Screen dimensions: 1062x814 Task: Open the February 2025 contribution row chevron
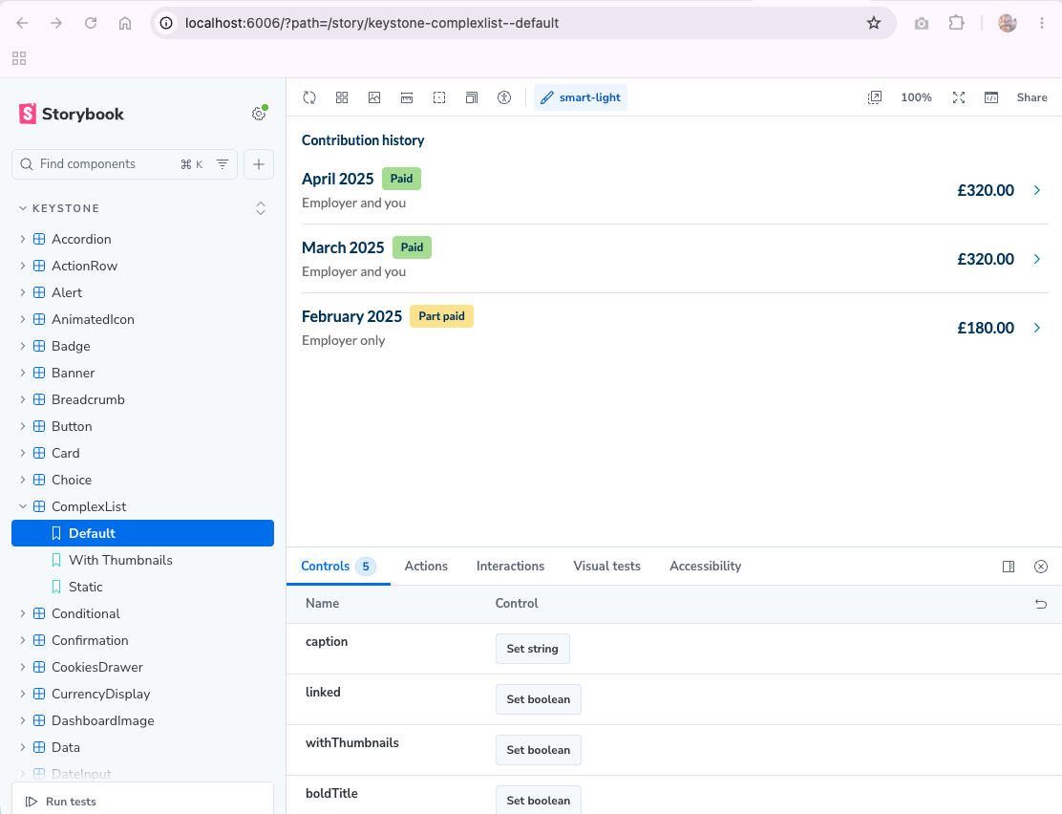1037,328
